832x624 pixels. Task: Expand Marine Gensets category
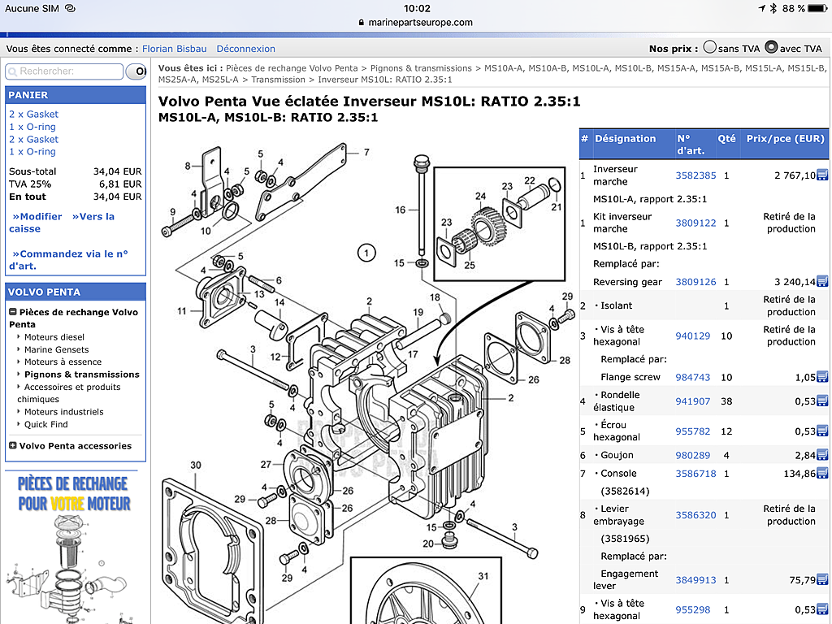click(56, 349)
